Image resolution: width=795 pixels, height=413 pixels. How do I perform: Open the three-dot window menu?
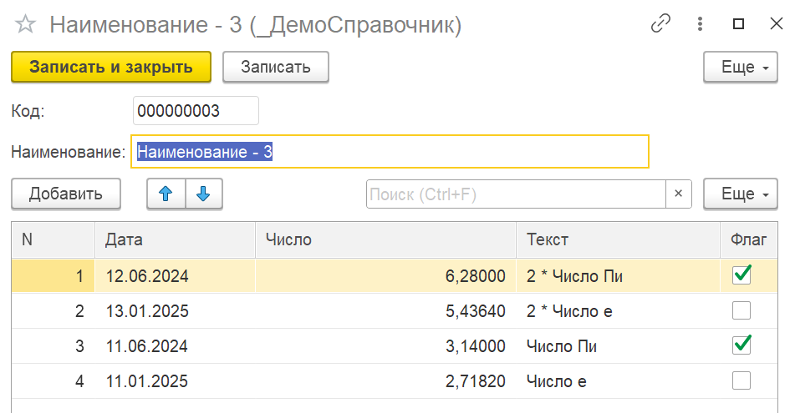(701, 24)
